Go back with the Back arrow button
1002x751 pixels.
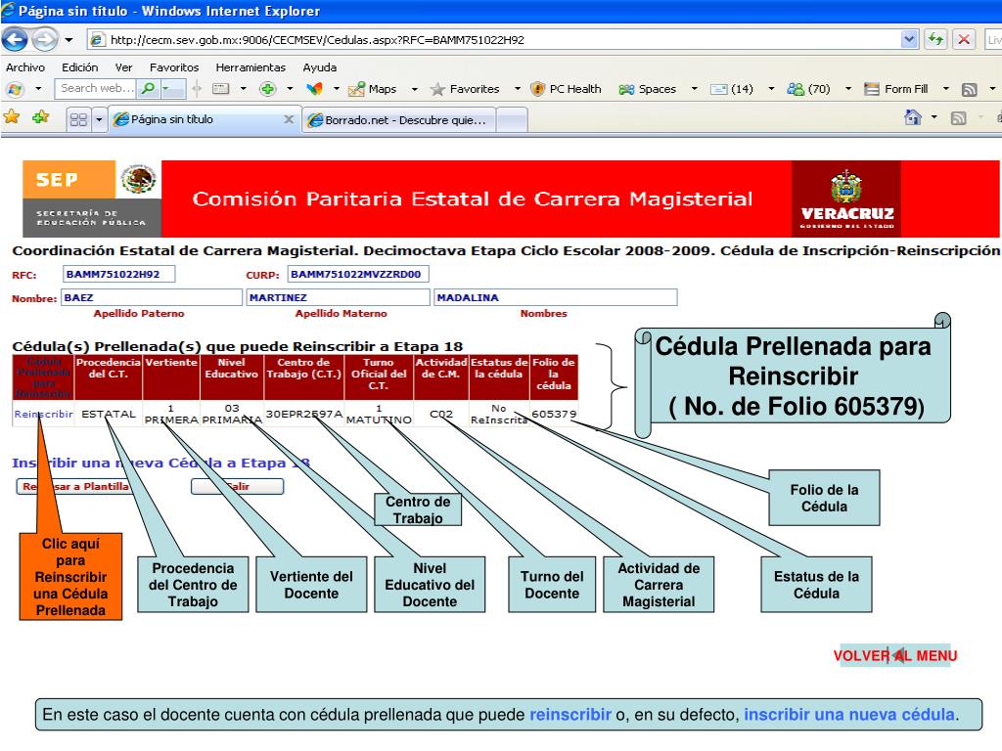[15, 39]
